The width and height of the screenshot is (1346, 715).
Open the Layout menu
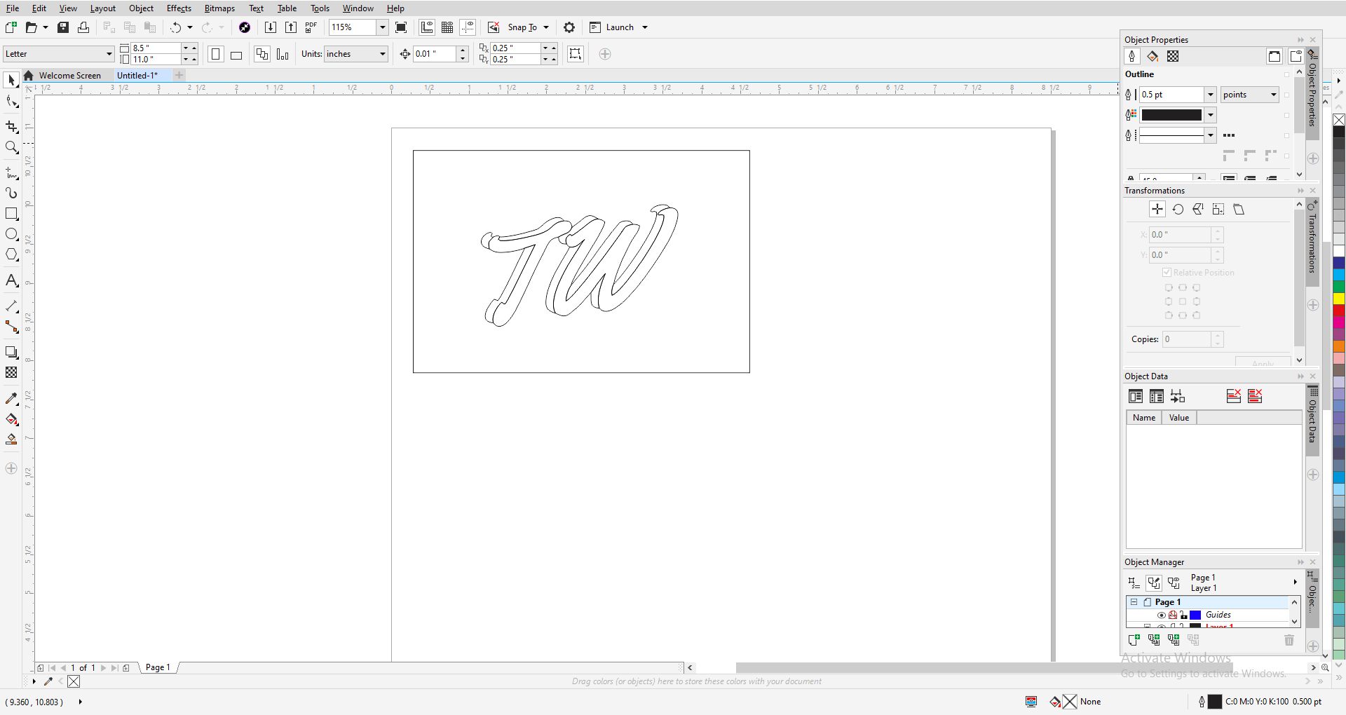pos(103,8)
